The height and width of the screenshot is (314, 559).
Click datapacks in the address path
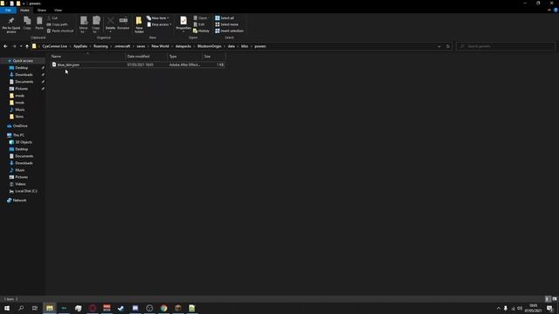183,46
